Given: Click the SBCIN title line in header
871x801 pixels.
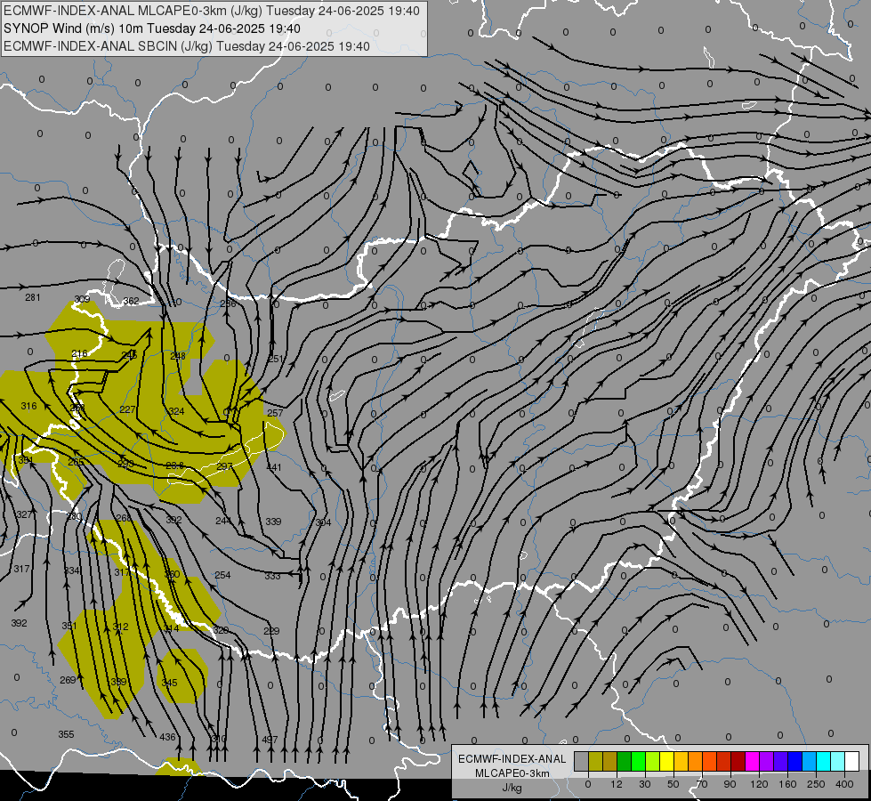Looking at the screenshot, I should click(x=187, y=46).
